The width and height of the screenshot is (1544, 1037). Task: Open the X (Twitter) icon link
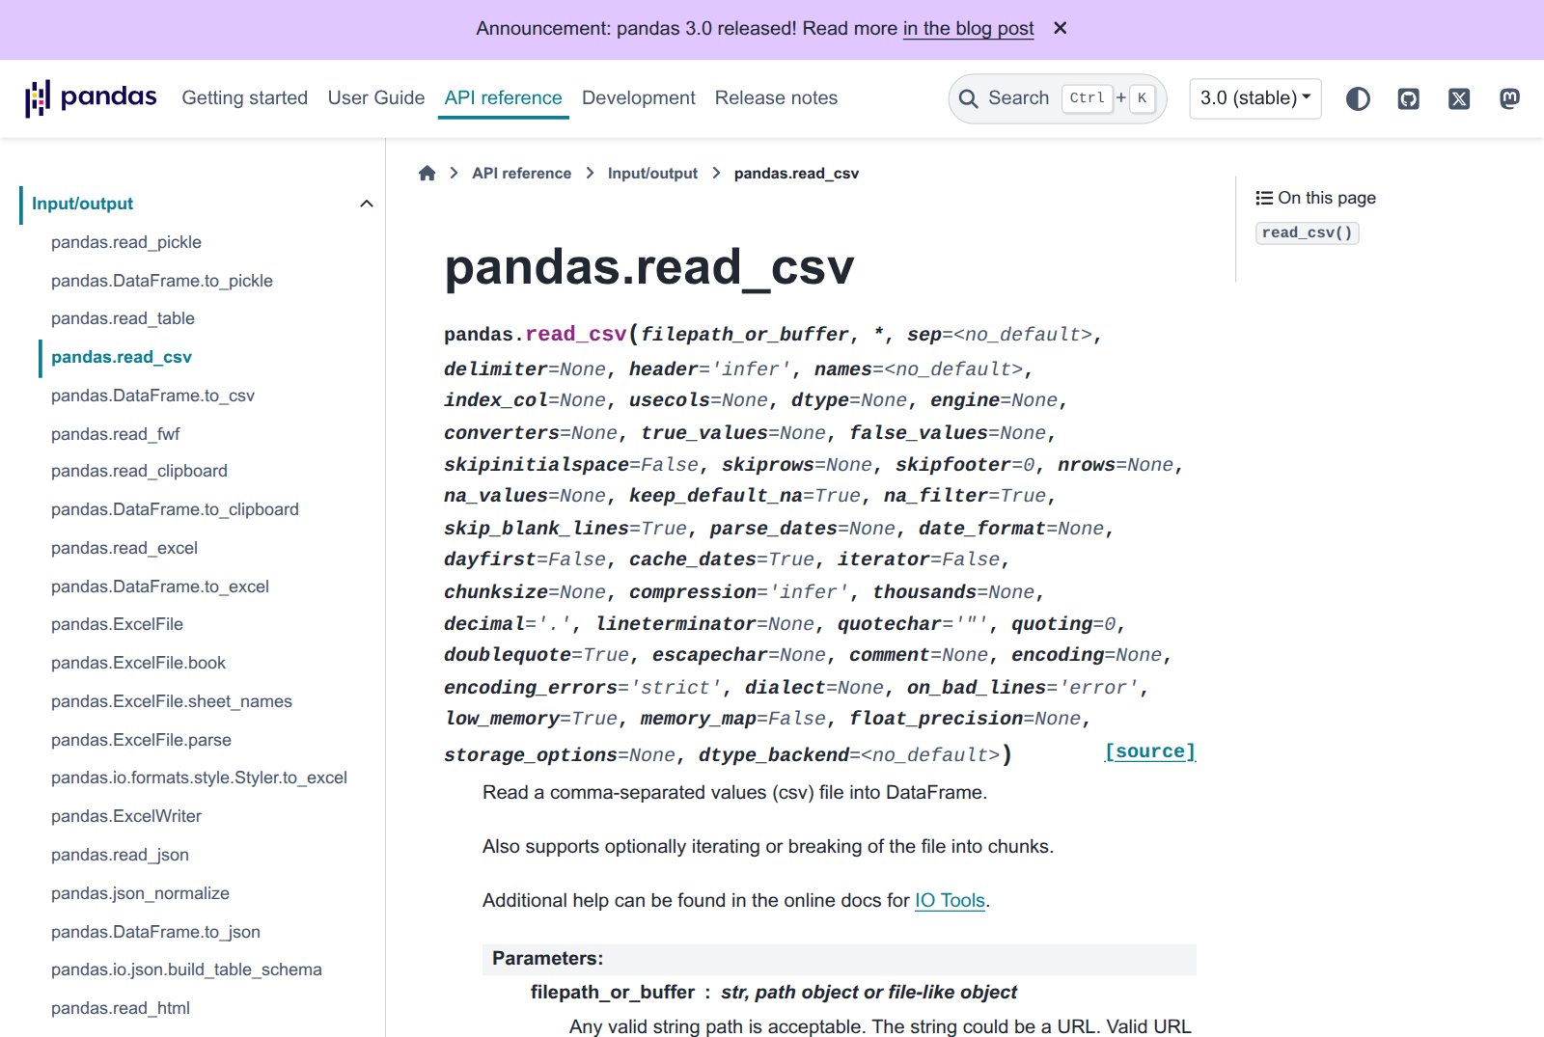(x=1459, y=98)
